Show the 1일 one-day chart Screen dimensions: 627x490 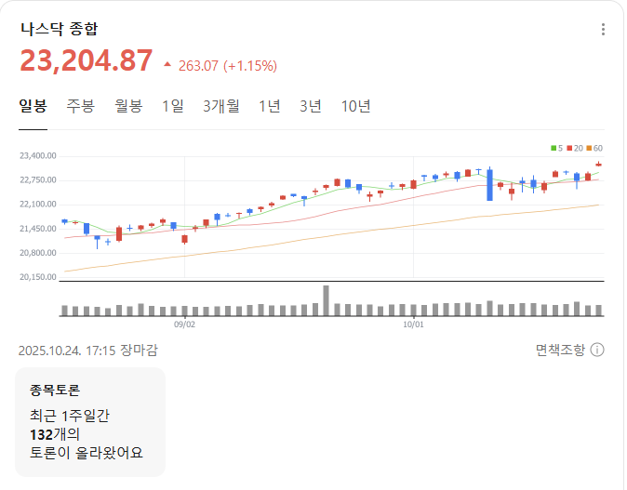click(173, 106)
